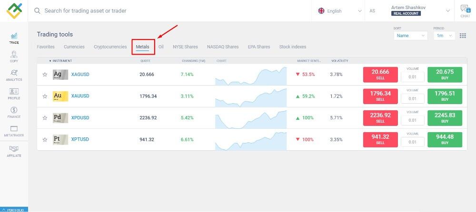Open the XAUUSD instrument link

click(80, 96)
